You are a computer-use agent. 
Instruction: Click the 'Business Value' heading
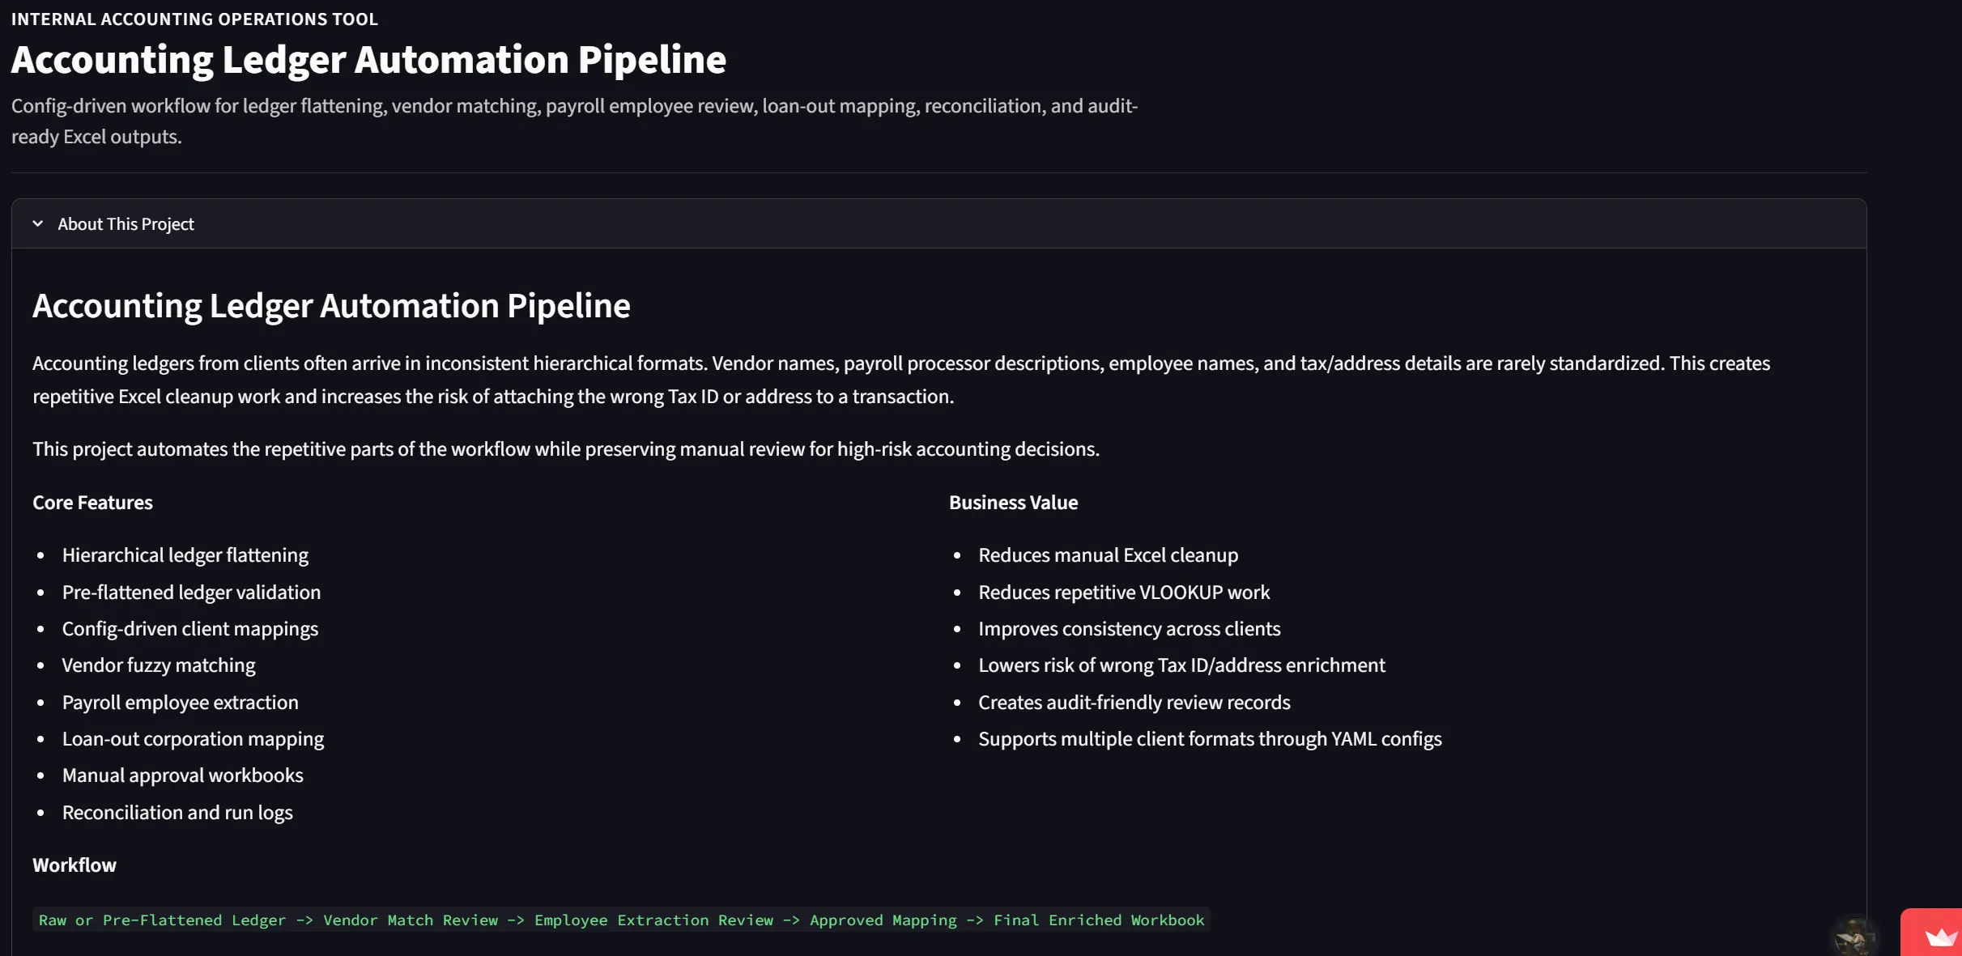click(1013, 502)
